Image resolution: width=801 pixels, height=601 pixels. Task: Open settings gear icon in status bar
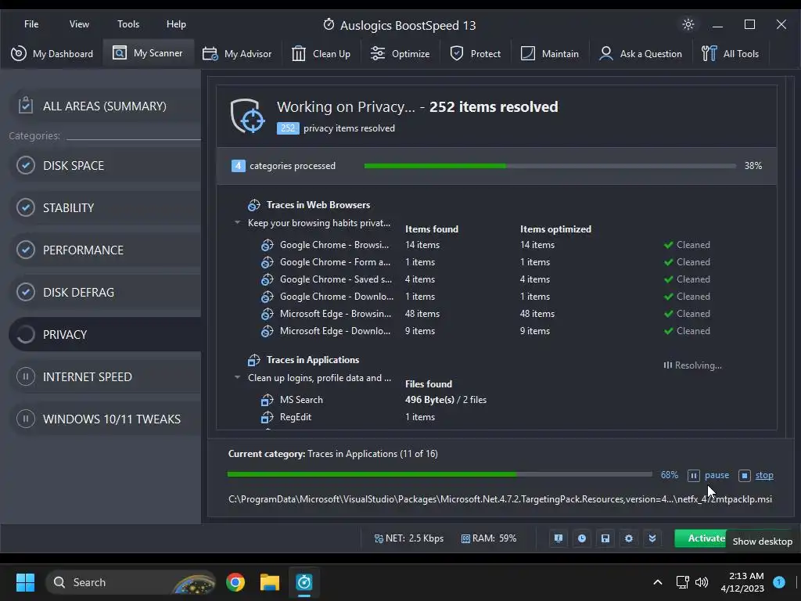click(629, 538)
